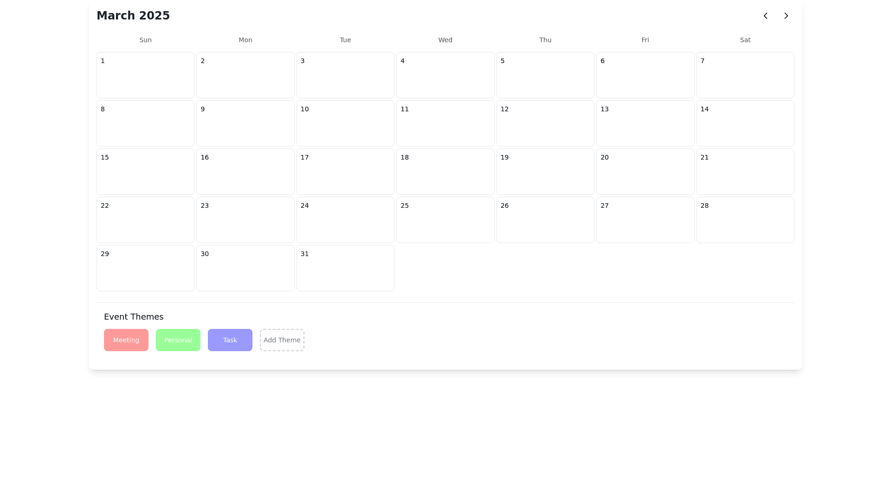Viewport: 891px width, 501px height.
Task: Open March 23 day cell
Action: [245, 220]
